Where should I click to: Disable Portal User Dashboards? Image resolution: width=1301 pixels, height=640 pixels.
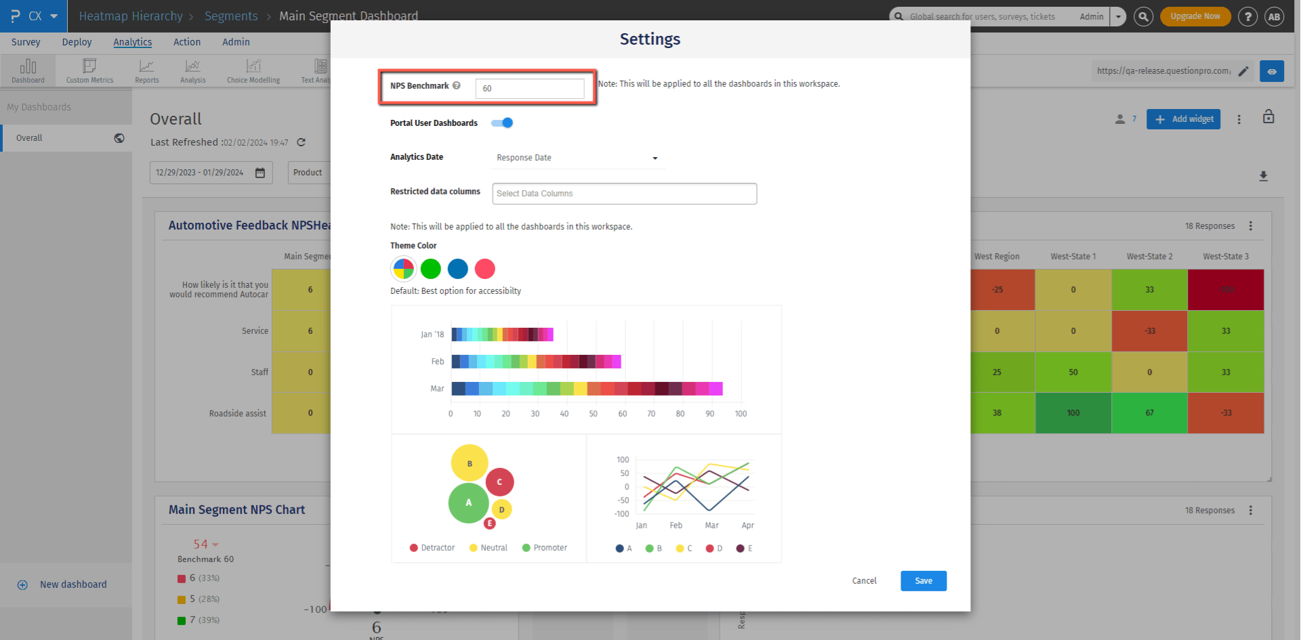(501, 123)
